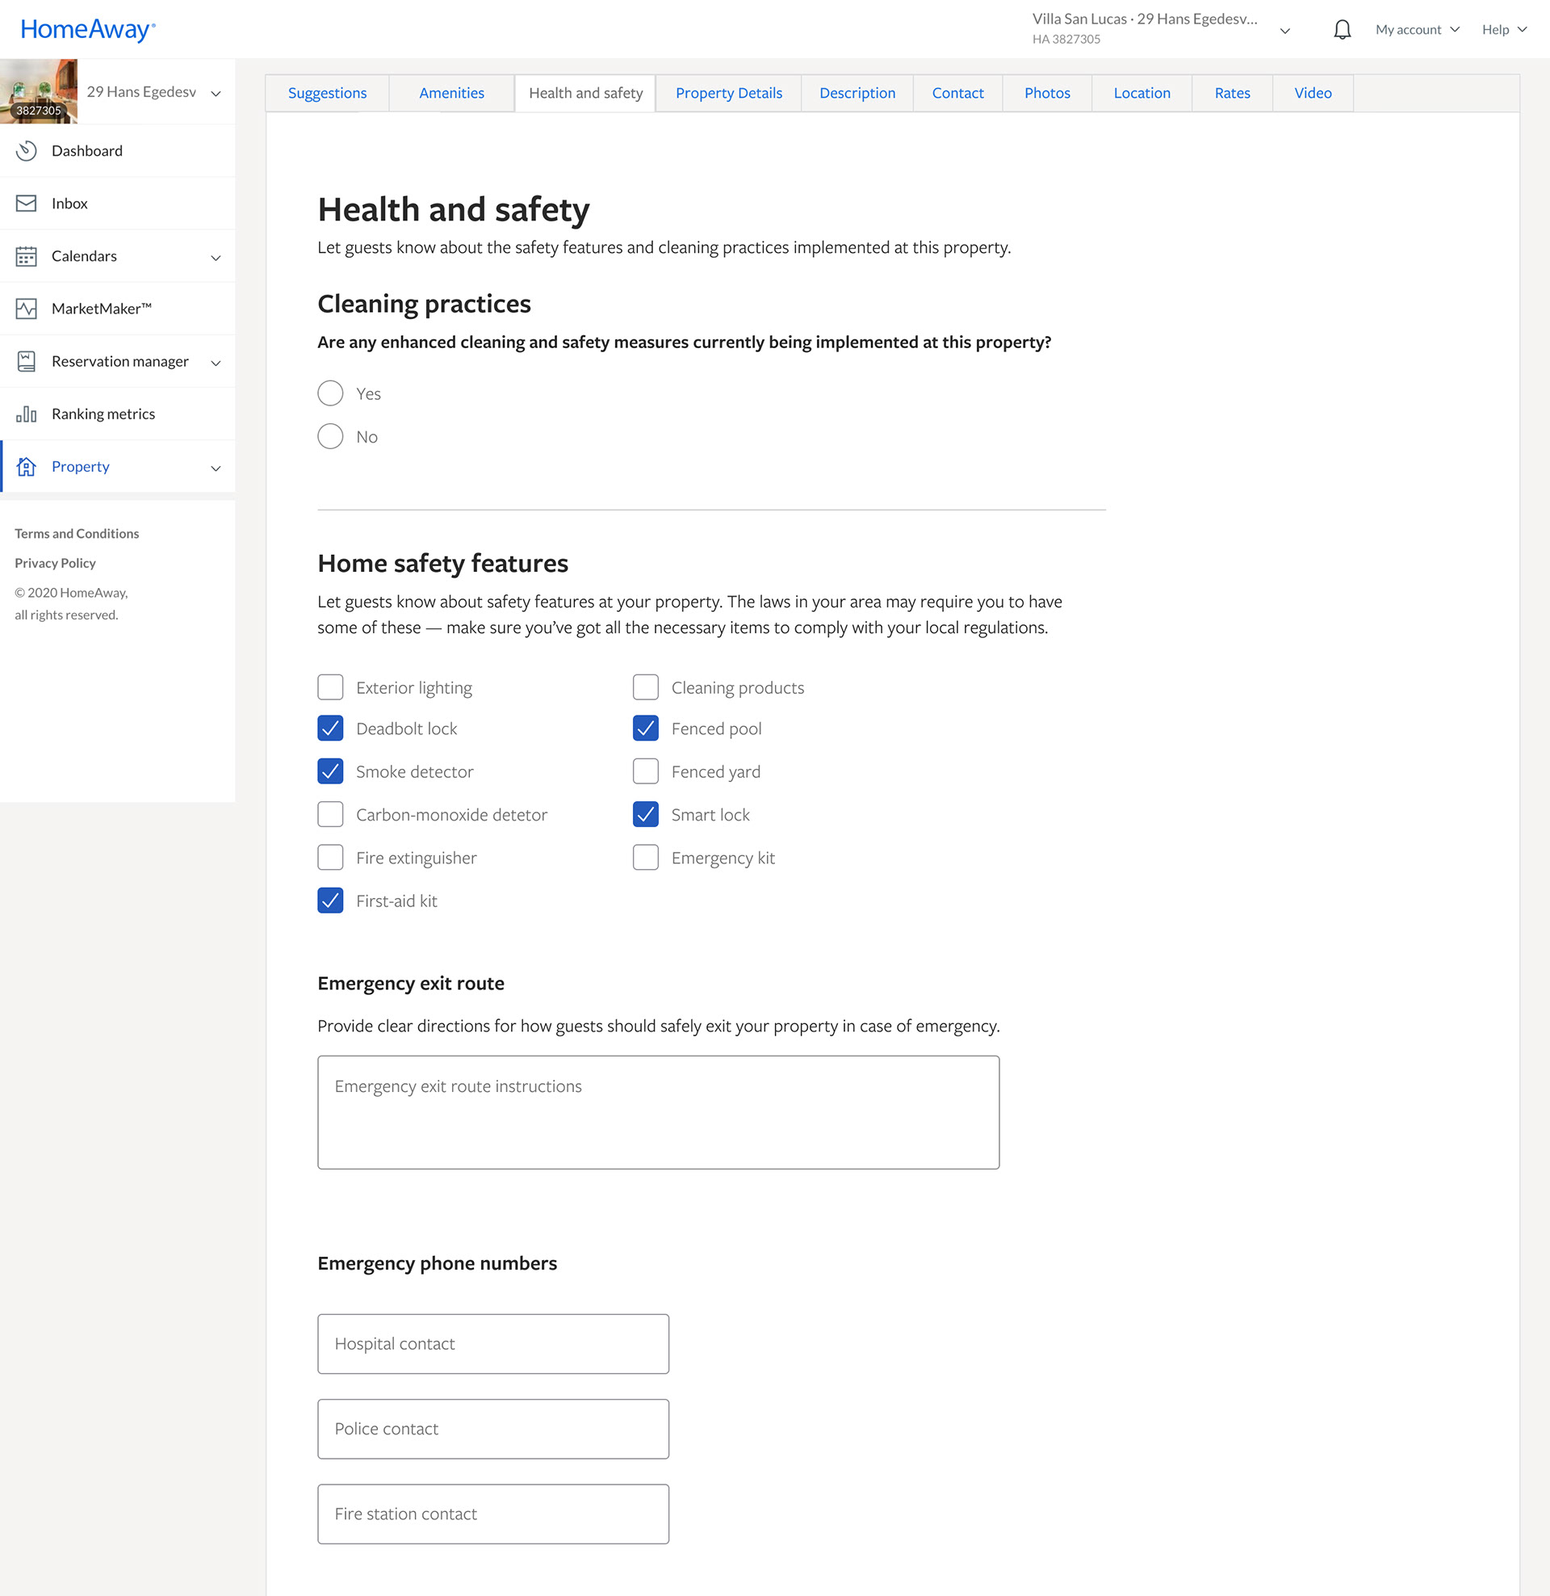Expand the Calendars sidebar chevron
This screenshot has width=1550, height=1596.
[x=216, y=258]
